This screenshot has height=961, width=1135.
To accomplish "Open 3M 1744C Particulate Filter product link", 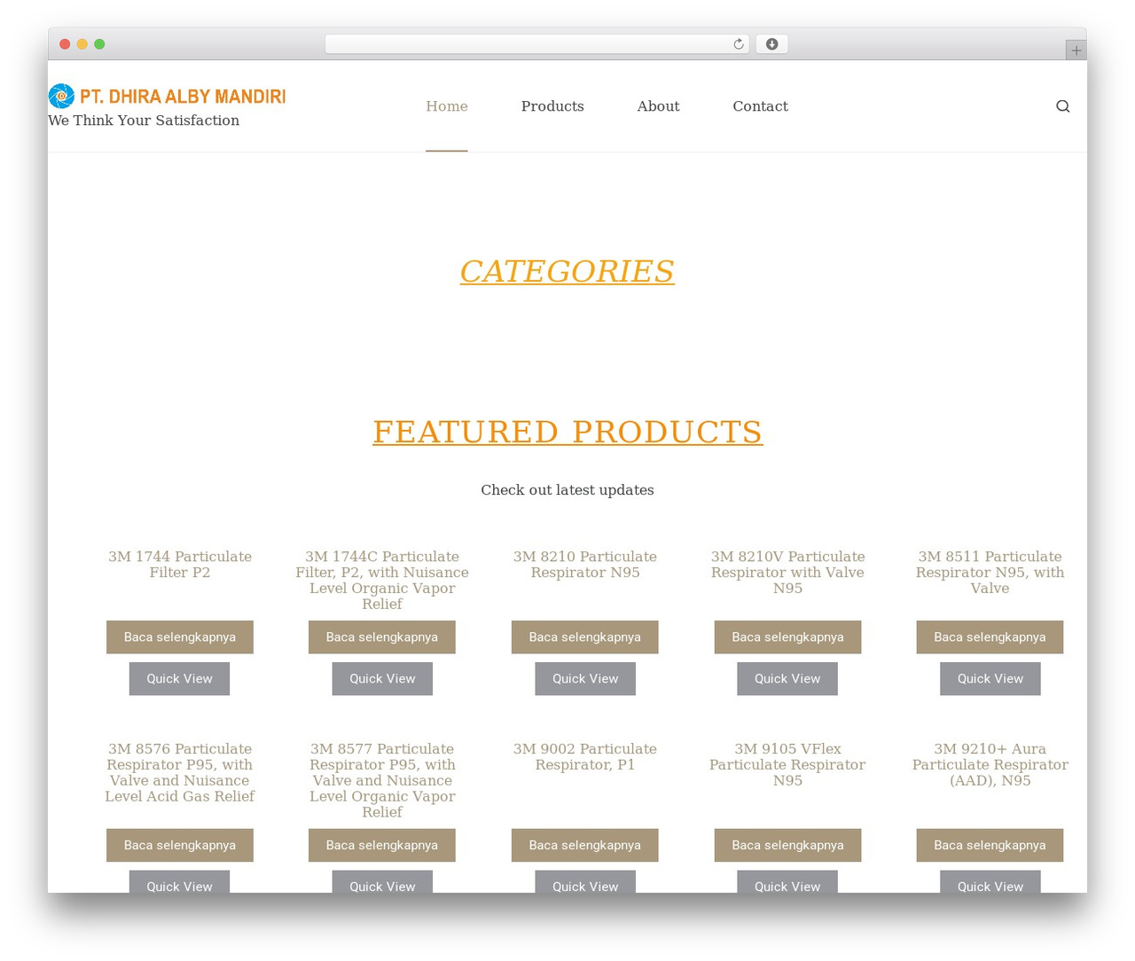I will pyautogui.click(x=382, y=580).
